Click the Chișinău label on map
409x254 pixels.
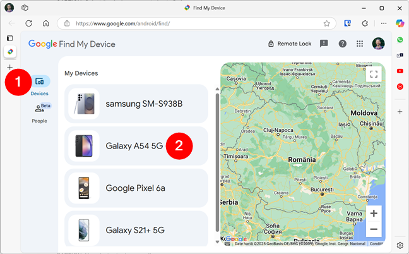pos(371,123)
